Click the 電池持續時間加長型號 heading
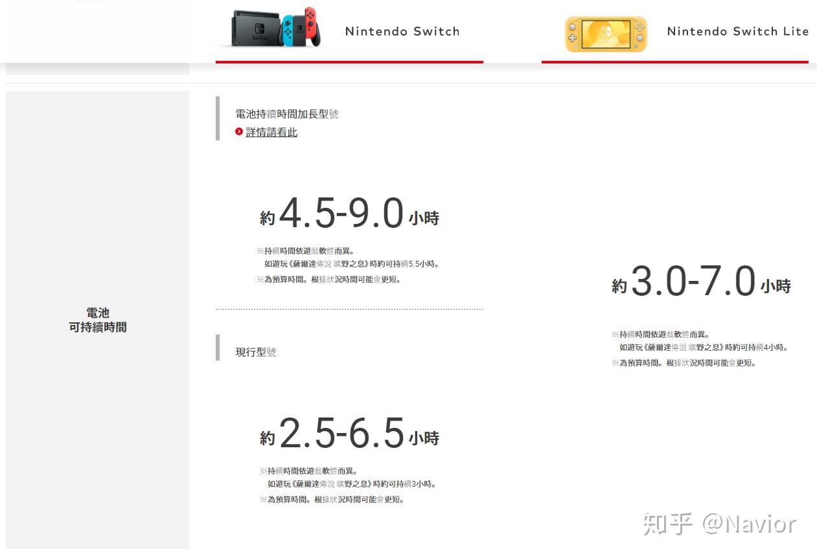 point(287,114)
